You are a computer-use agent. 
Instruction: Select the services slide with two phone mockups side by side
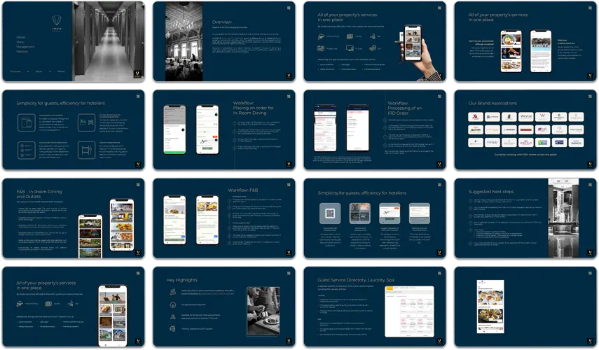(x=525, y=41)
